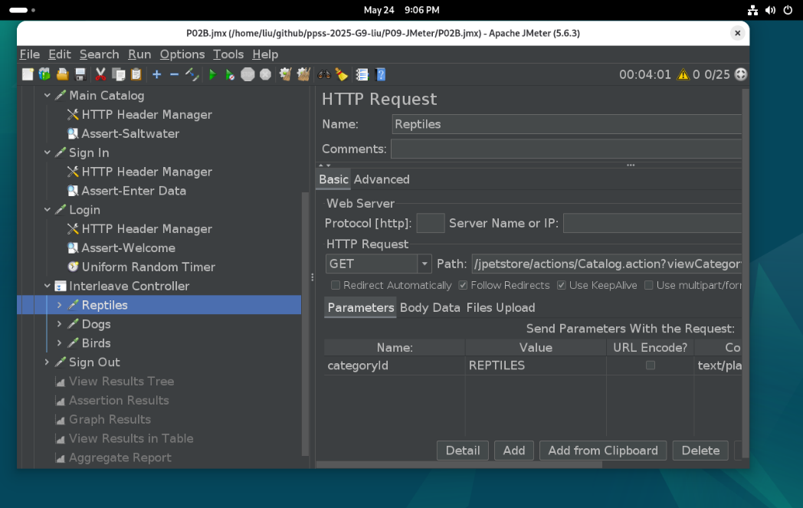This screenshot has height=508, width=803.
Task: Open the Templates toolbar icon
Action: pyautogui.click(x=45, y=75)
